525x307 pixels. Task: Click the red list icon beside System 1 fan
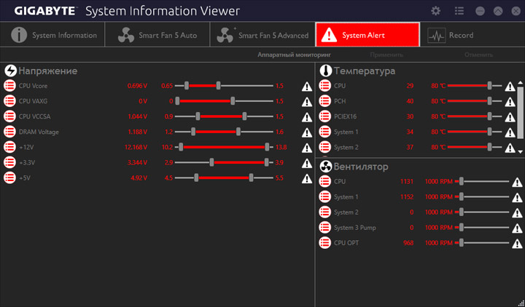pyautogui.click(x=324, y=196)
